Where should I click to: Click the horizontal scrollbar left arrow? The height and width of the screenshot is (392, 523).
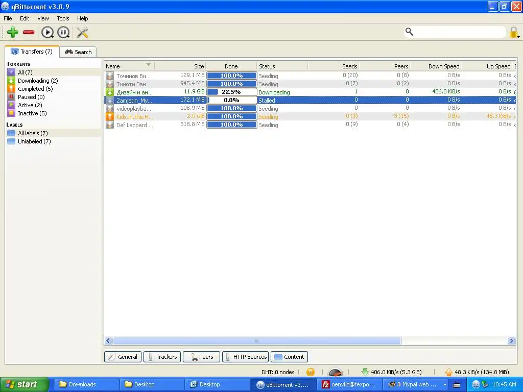(108, 340)
